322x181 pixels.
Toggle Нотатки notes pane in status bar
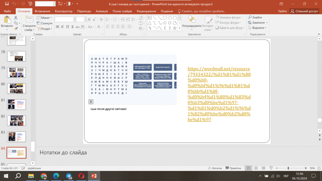tap(215, 168)
